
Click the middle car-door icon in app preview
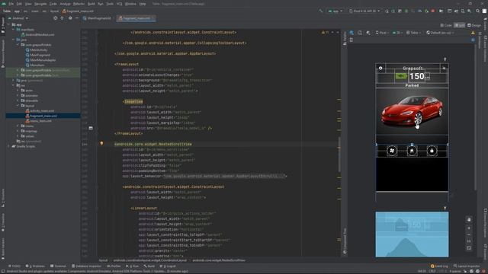[x=412, y=151]
